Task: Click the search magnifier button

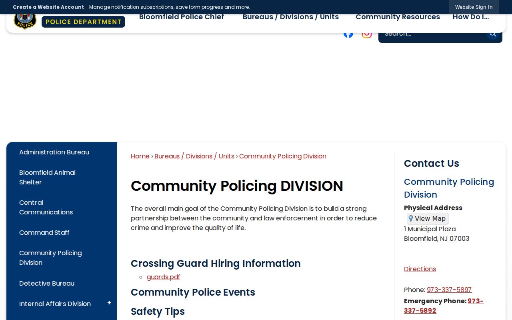Action: click(x=493, y=34)
